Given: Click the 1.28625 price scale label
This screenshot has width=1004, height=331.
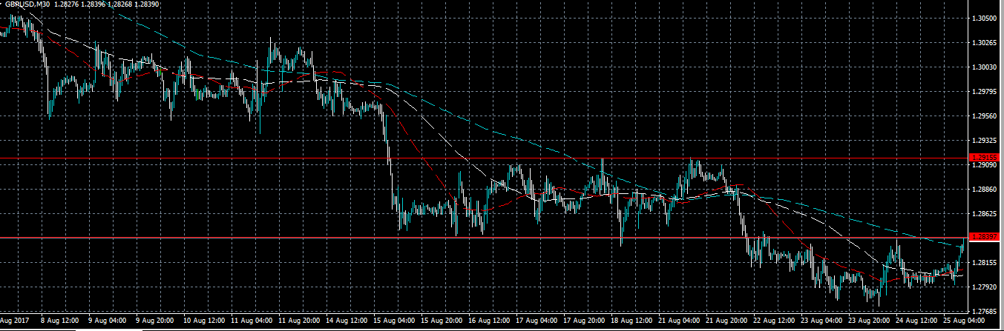Looking at the screenshot, I should (985, 213).
